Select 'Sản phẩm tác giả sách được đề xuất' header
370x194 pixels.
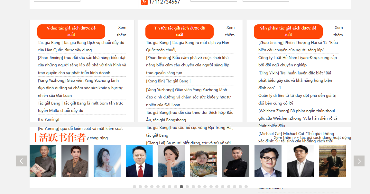[288, 31]
